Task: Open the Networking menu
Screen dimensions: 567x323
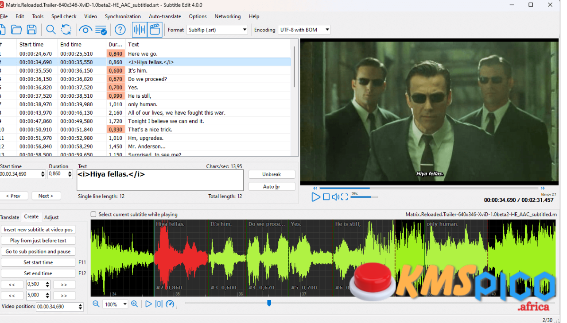Action: [x=228, y=16]
